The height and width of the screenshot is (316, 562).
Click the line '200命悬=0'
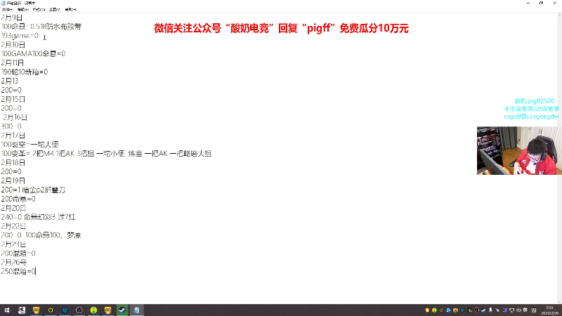[x=18, y=199]
